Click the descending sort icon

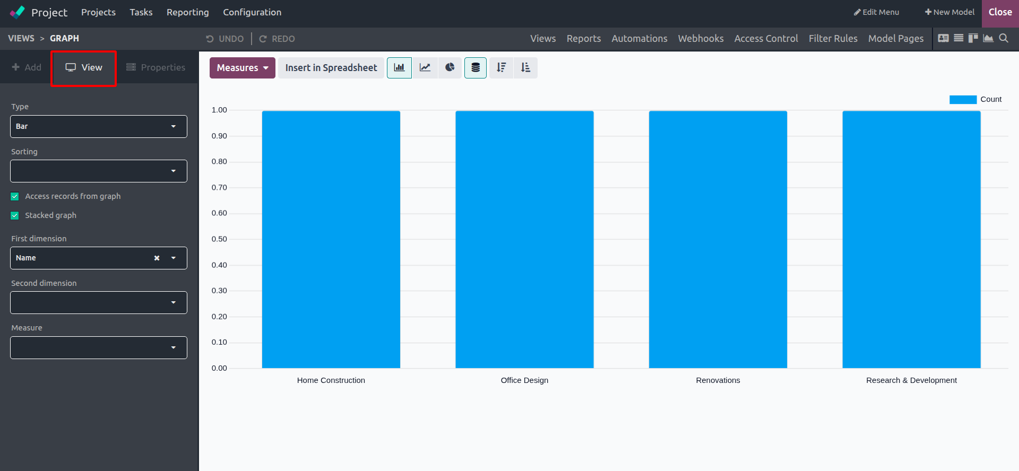501,68
